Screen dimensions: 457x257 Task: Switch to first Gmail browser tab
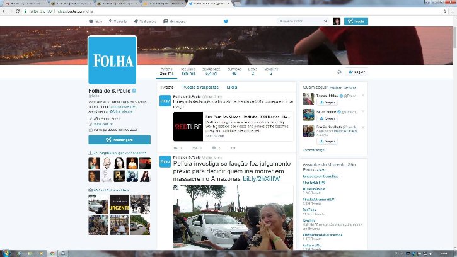[x=25, y=4]
